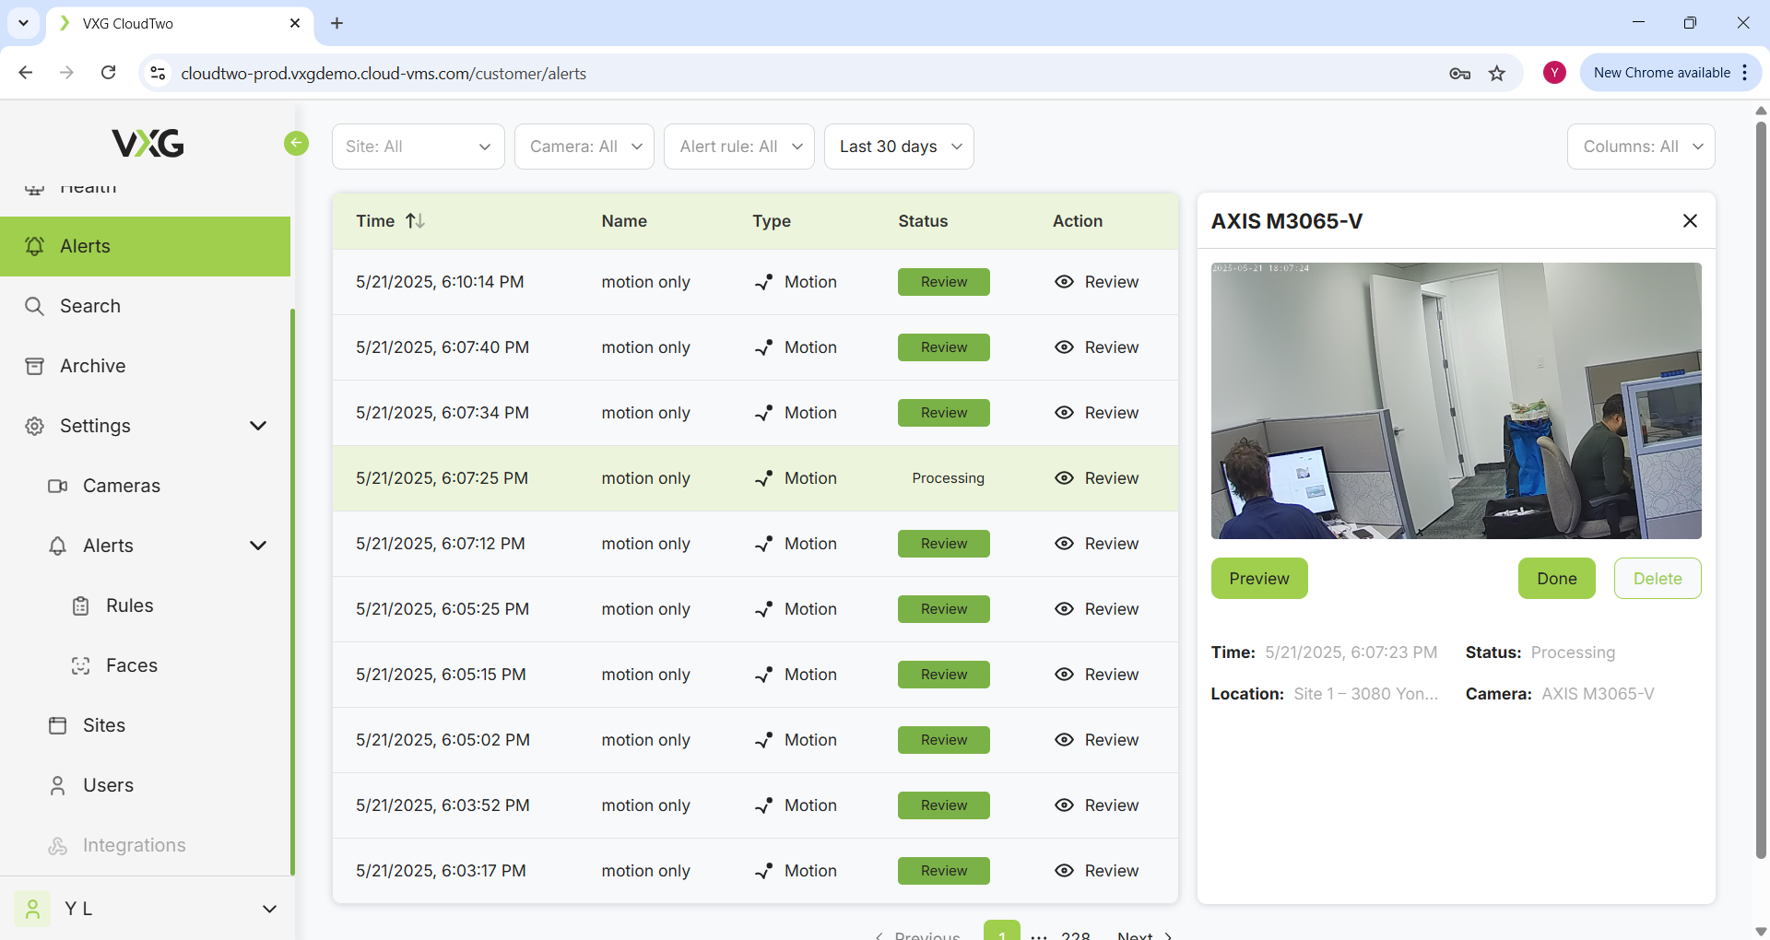This screenshot has width=1770, height=940.
Task: Open the Last 30 days date dropdown
Action: [x=899, y=147]
